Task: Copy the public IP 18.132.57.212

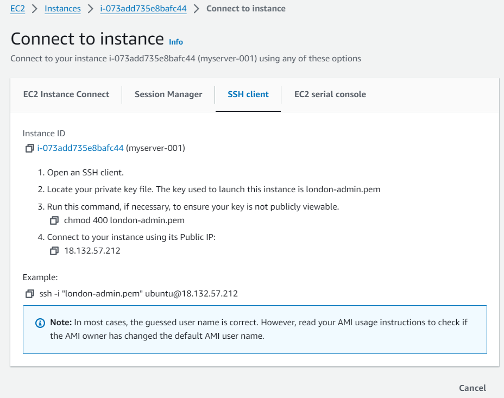Action: click(54, 251)
